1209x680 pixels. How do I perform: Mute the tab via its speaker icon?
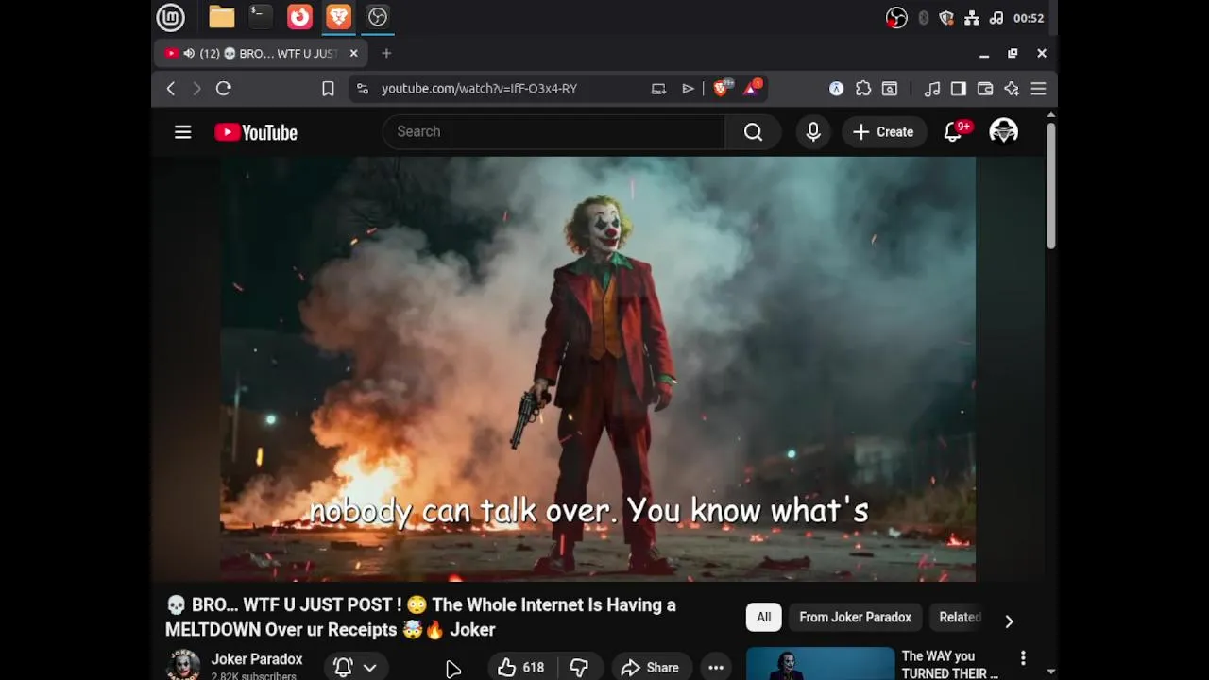point(189,54)
